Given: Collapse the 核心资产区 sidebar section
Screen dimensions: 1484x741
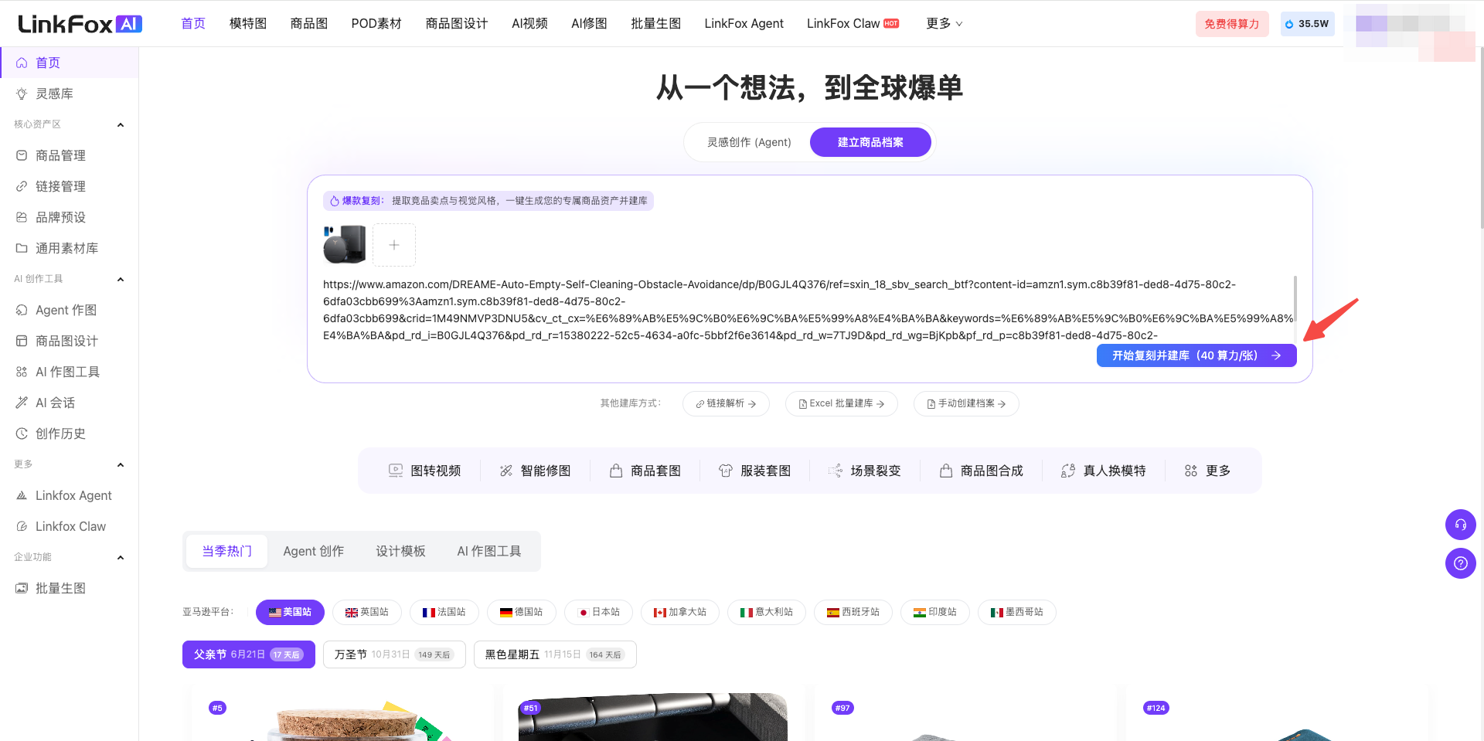Looking at the screenshot, I should (121, 124).
